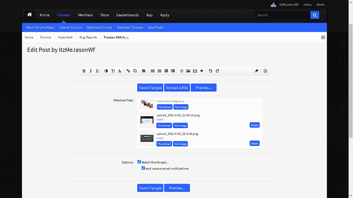
Task: Toggle bold formatting in editor toolbar
Action: (x=84, y=71)
